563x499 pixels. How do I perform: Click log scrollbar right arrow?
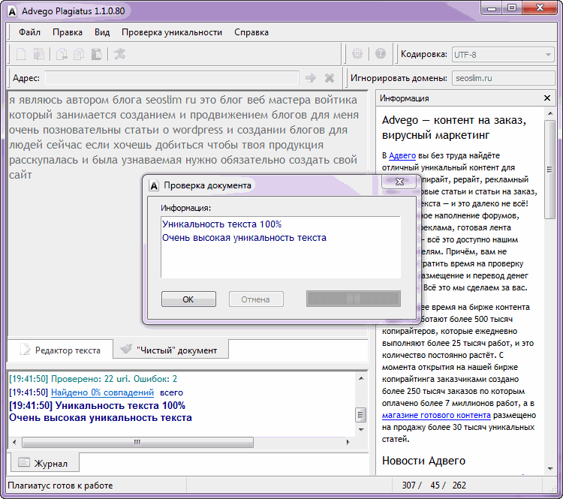[x=348, y=442]
